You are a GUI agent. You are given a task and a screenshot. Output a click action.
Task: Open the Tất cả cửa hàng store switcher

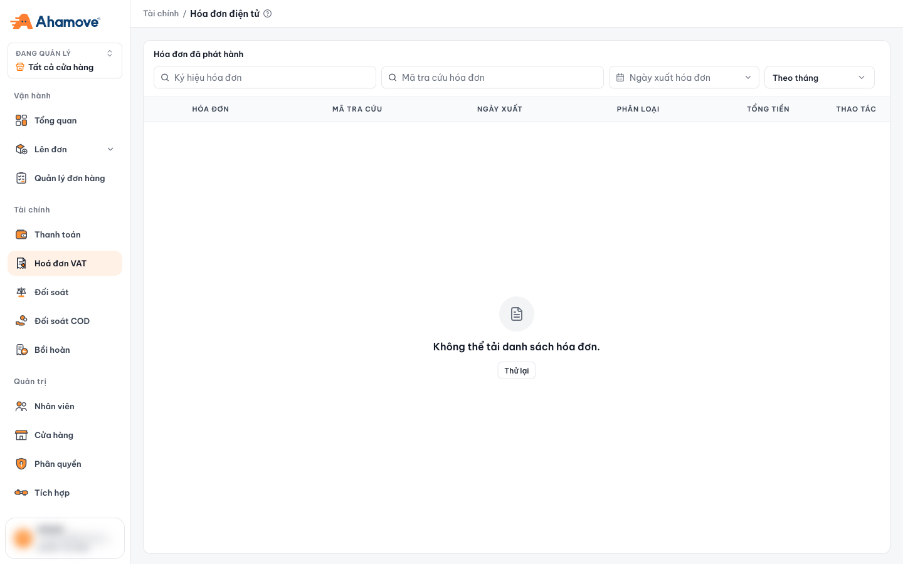point(65,61)
